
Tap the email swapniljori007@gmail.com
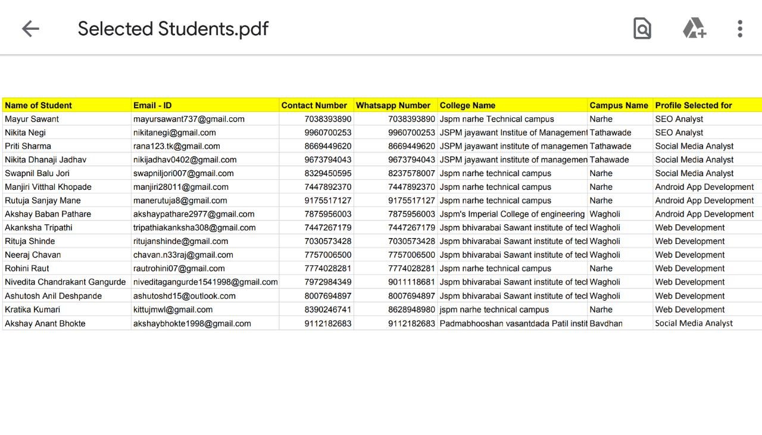point(183,173)
